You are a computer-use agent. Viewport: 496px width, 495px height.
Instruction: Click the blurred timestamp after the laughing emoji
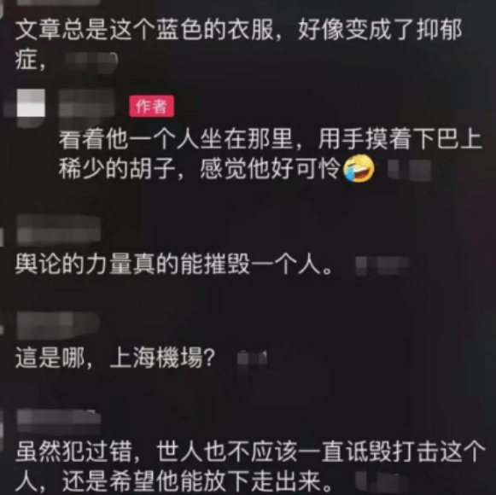pyautogui.click(x=410, y=170)
